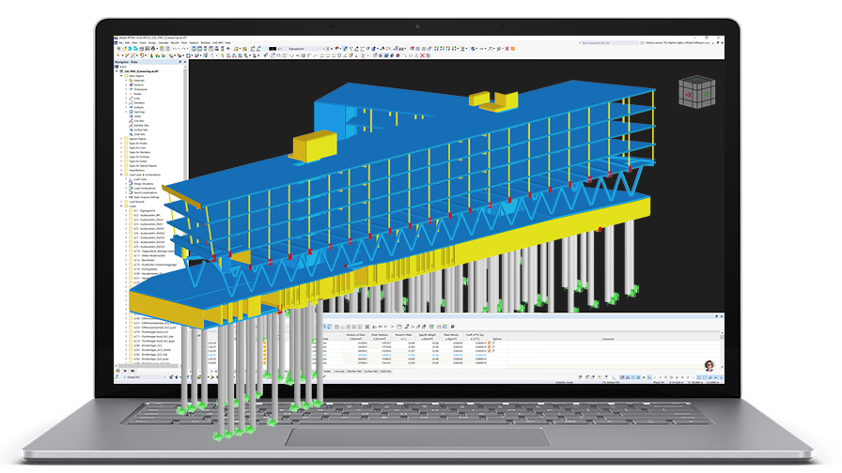Switch to the Member Sets table tab
Image resolution: width=842 pixels, height=473 pixels.
(x=352, y=371)
